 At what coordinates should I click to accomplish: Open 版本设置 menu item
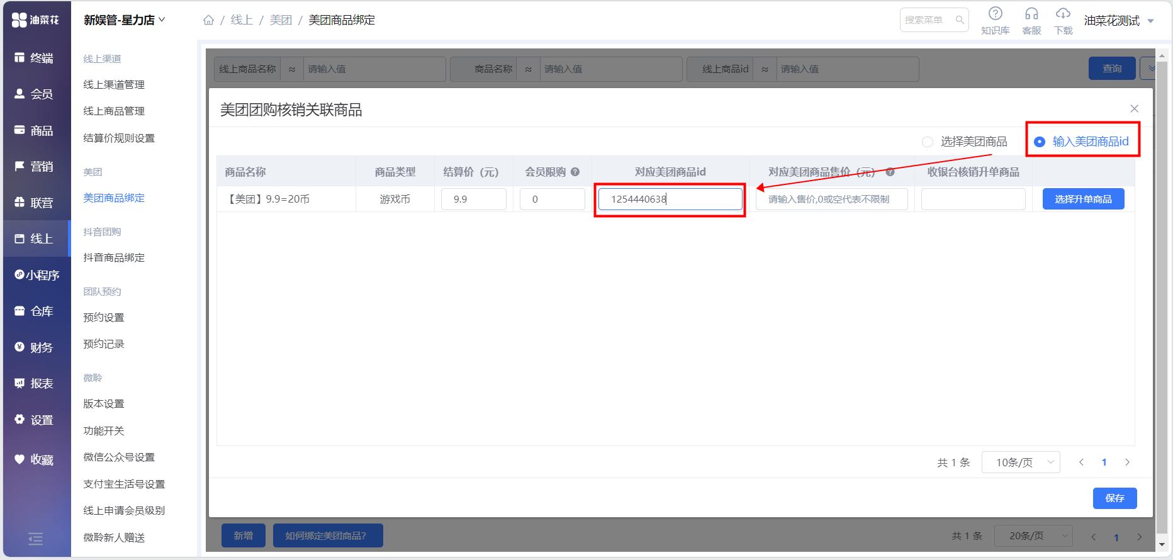point(104,403)
